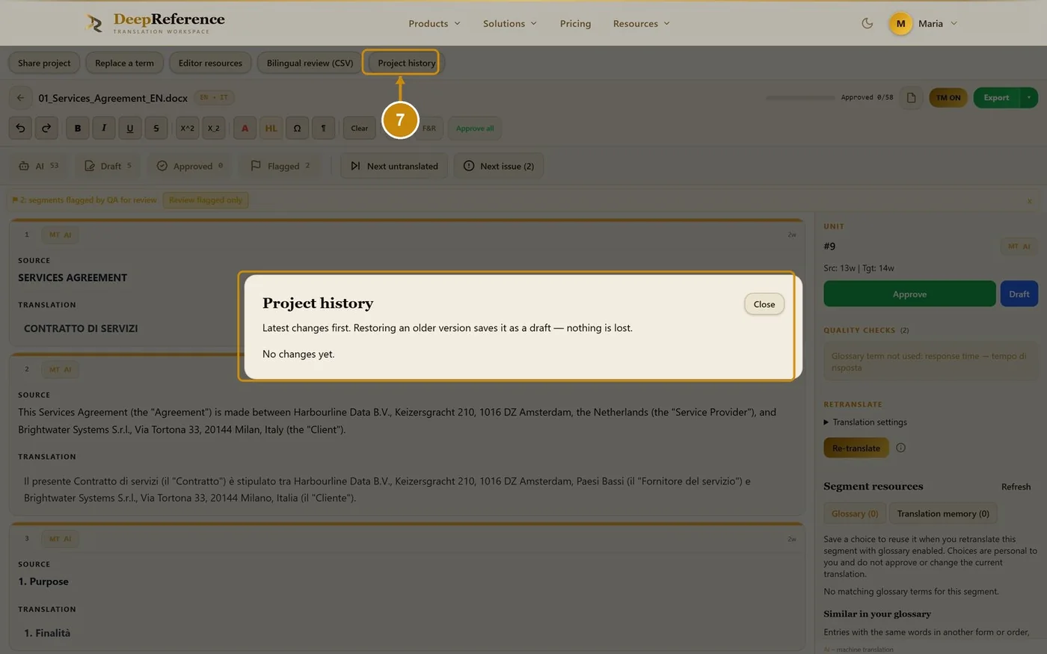This screenshot has height=654, width=1047.
Task: Open the Maria user account dropdown
Action: point(924,23)
